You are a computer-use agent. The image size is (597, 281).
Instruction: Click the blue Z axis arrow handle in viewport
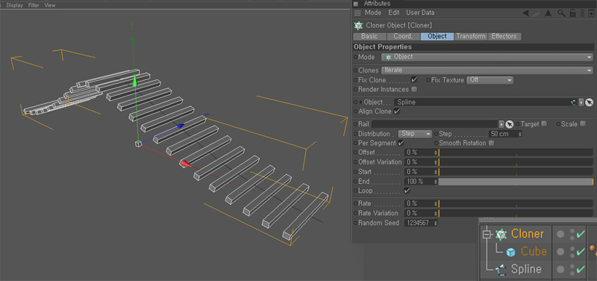pos(181,126)
